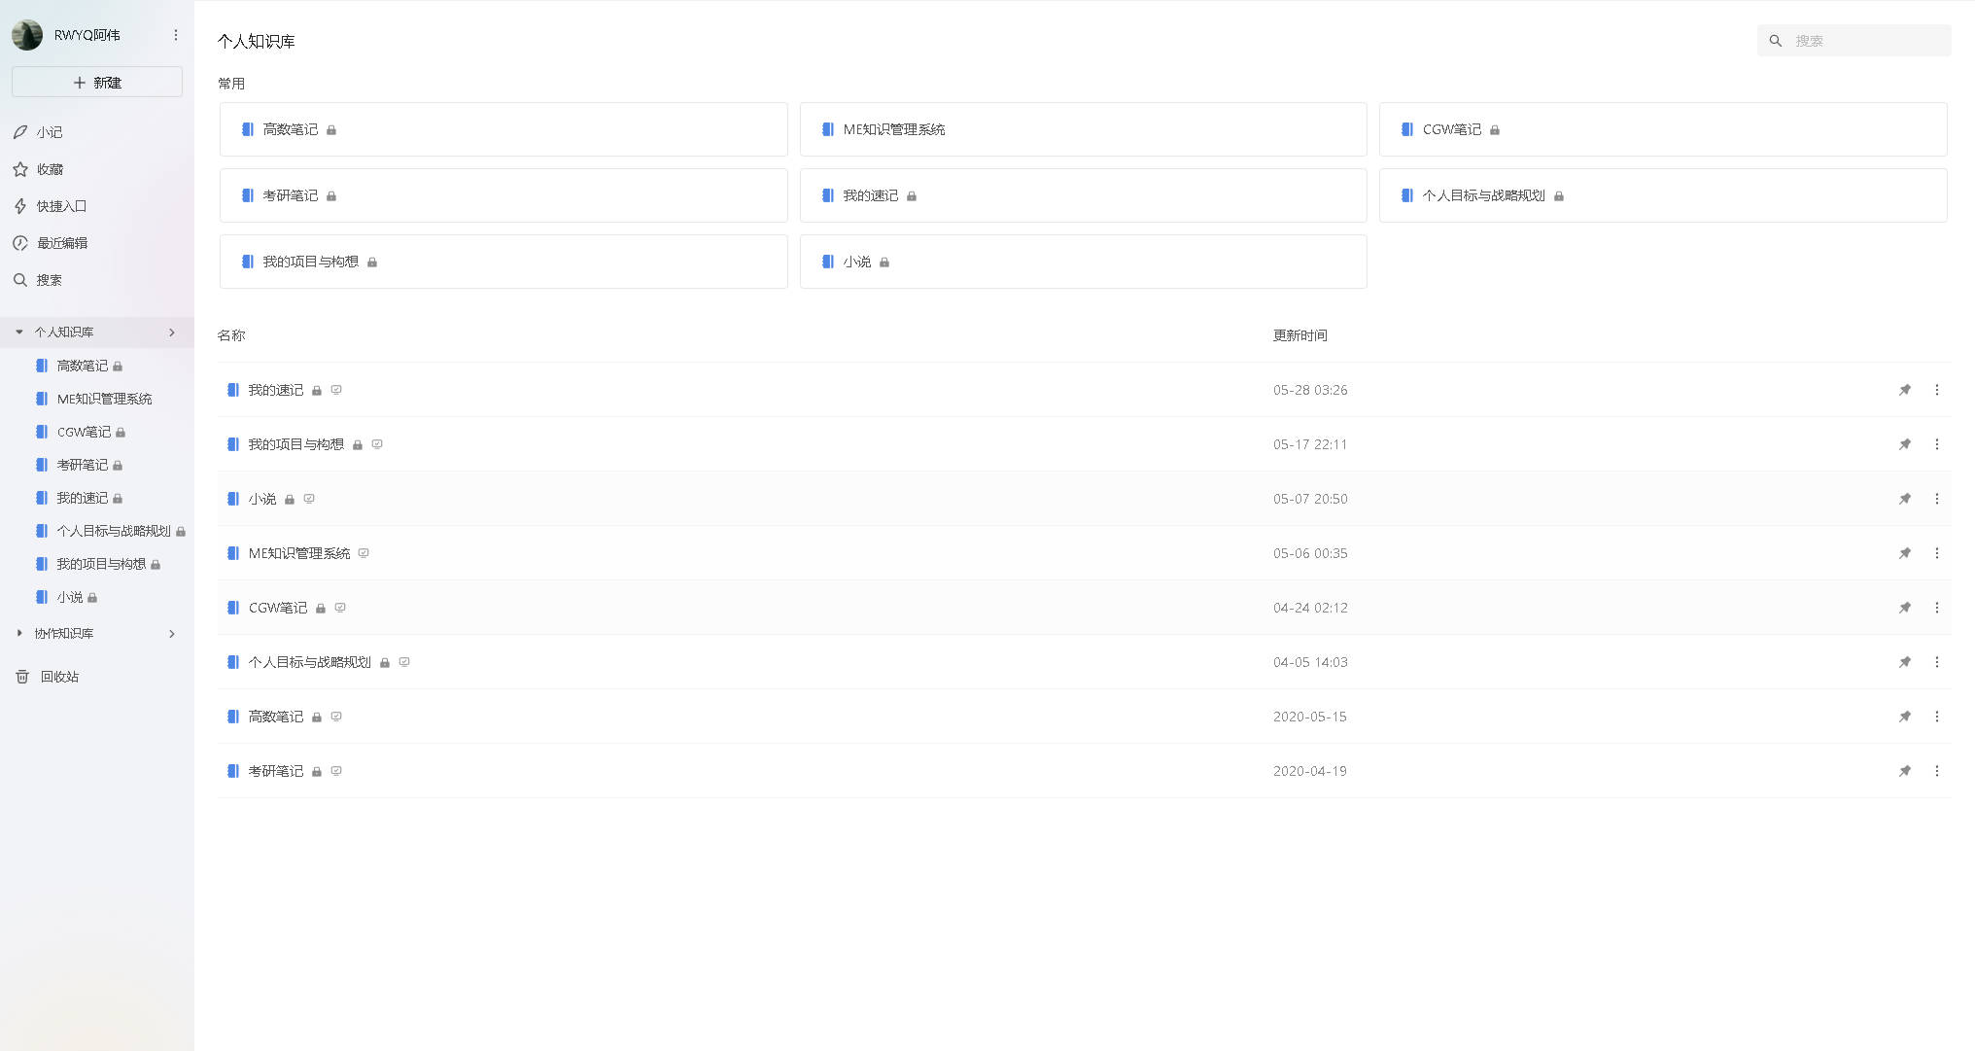Toggle pin for 考研笔记 list row

coord(1904,771)
